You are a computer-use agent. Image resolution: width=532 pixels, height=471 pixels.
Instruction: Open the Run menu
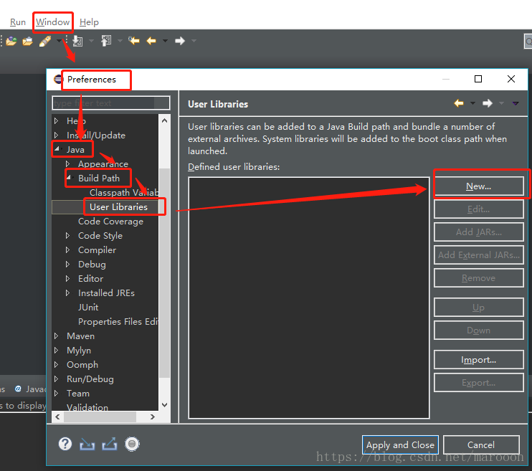coord(18,22)
